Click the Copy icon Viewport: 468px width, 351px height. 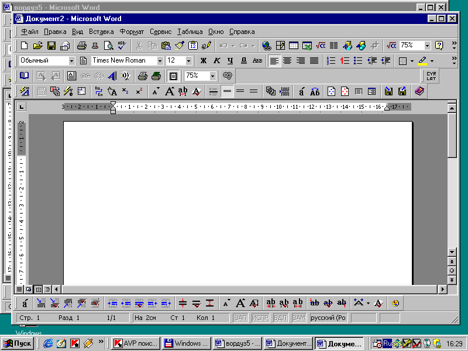pos(152,46)
